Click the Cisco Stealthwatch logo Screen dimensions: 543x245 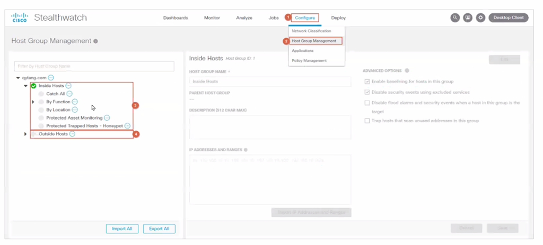[x=49, y=17]
